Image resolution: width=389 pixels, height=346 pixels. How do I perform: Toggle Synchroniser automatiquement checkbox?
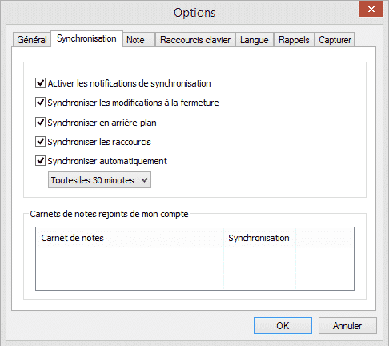click(x=40, y=161)
